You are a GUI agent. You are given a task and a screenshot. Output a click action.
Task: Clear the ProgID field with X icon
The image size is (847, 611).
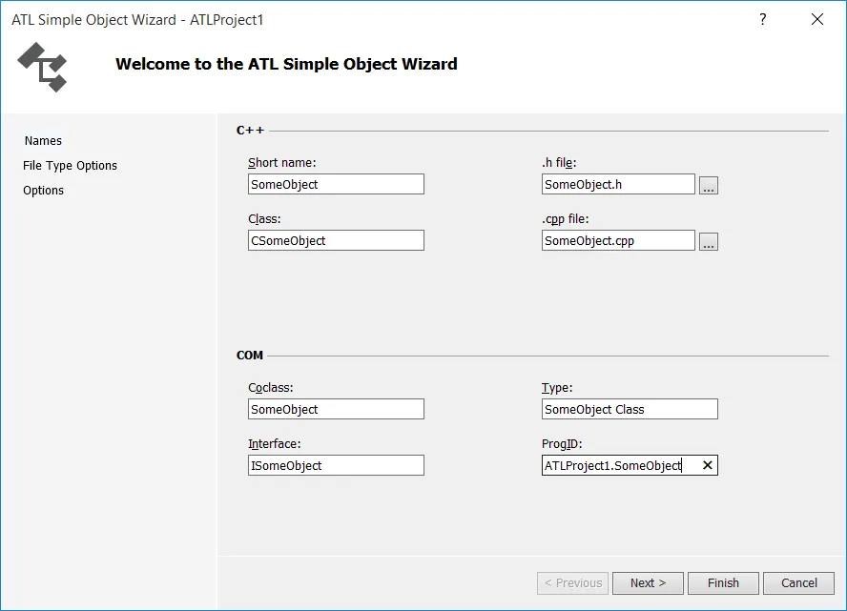707,465
